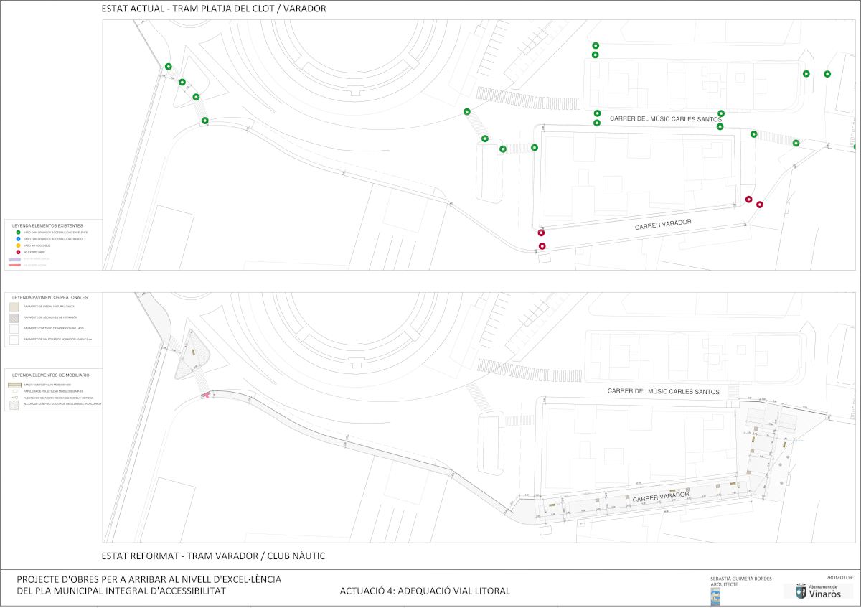Select the 'Alcorque' hatched symbol in mobiliario legend
The image size is (861, 608).
click(14, 404)
